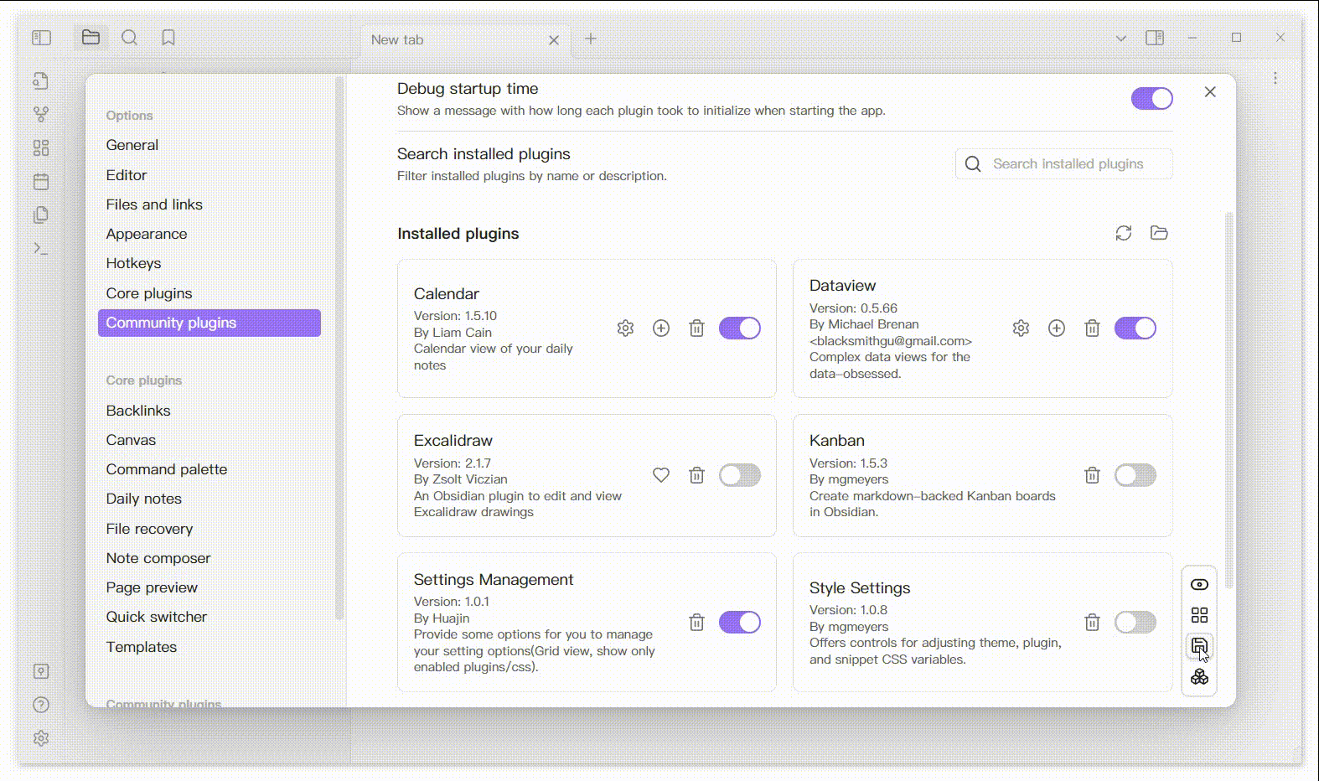Open a new tab with plus
The image size is (1319, 781).
[591, 39]
